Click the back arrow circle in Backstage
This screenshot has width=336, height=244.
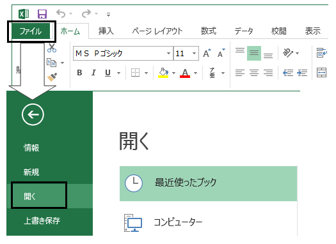pos(33,114)
